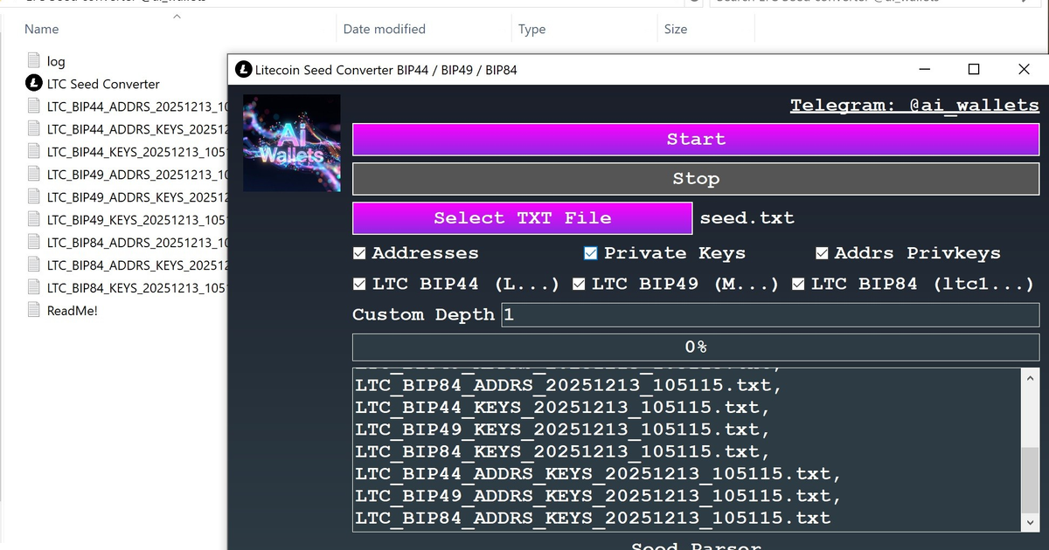This screenshot has height=550, width=1049.
Task: Select the LTC_BIP84_ADDRS_KEYS file icon in Explorer
Action: point(34,265)
